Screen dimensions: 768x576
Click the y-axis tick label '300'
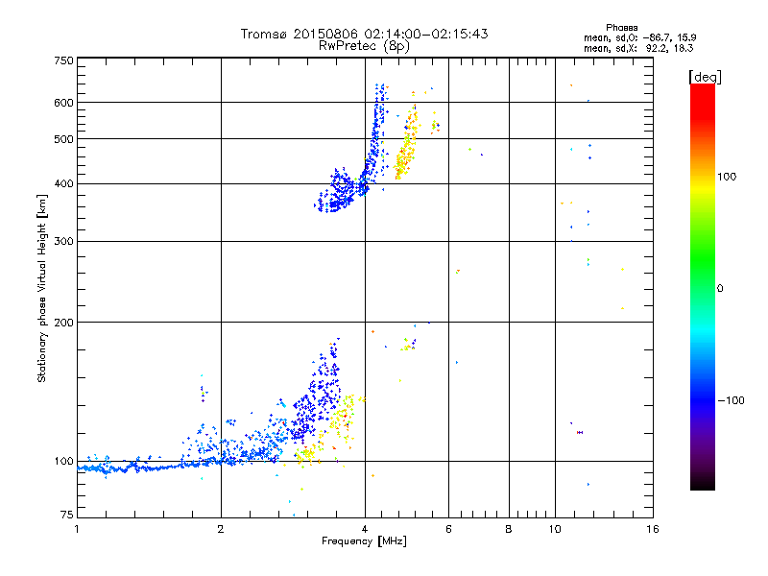[x=63, y=241]
